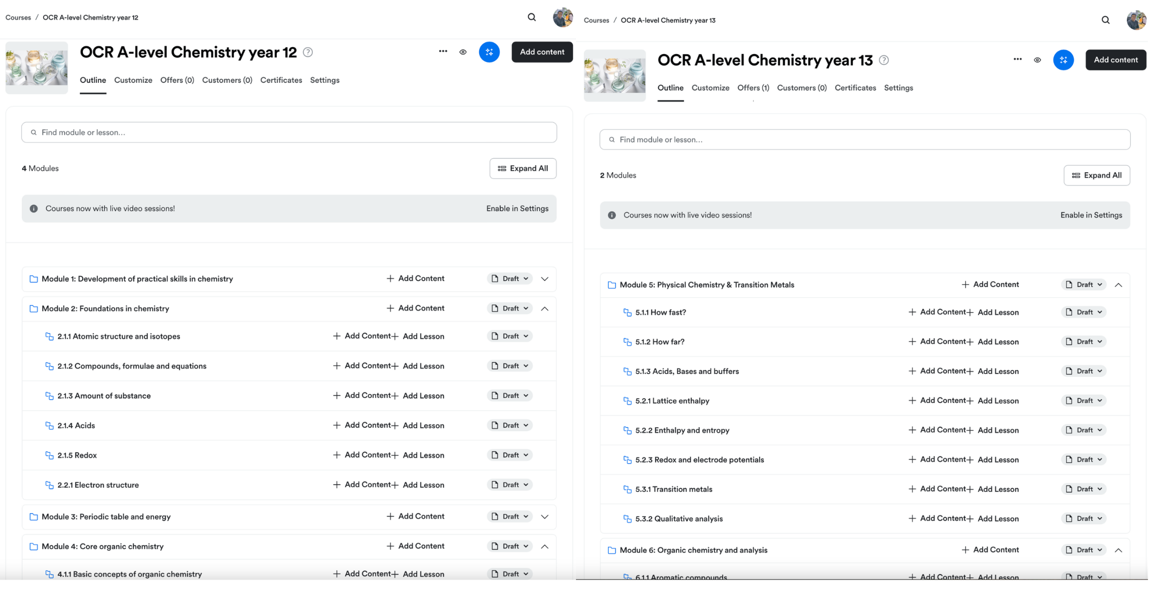Toggle preview eye icon for the year 13 course
Image resolution: width=1152 pixels, height=589 pixels.
coord(1037,60)
